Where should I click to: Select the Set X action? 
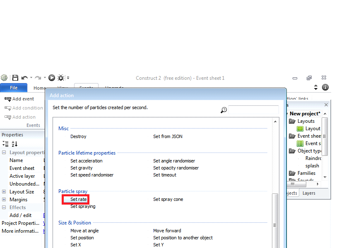[76, 245]
